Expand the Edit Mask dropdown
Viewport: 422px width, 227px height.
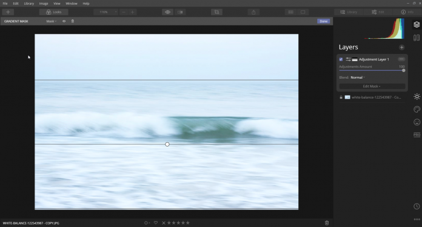coord(372,86)
